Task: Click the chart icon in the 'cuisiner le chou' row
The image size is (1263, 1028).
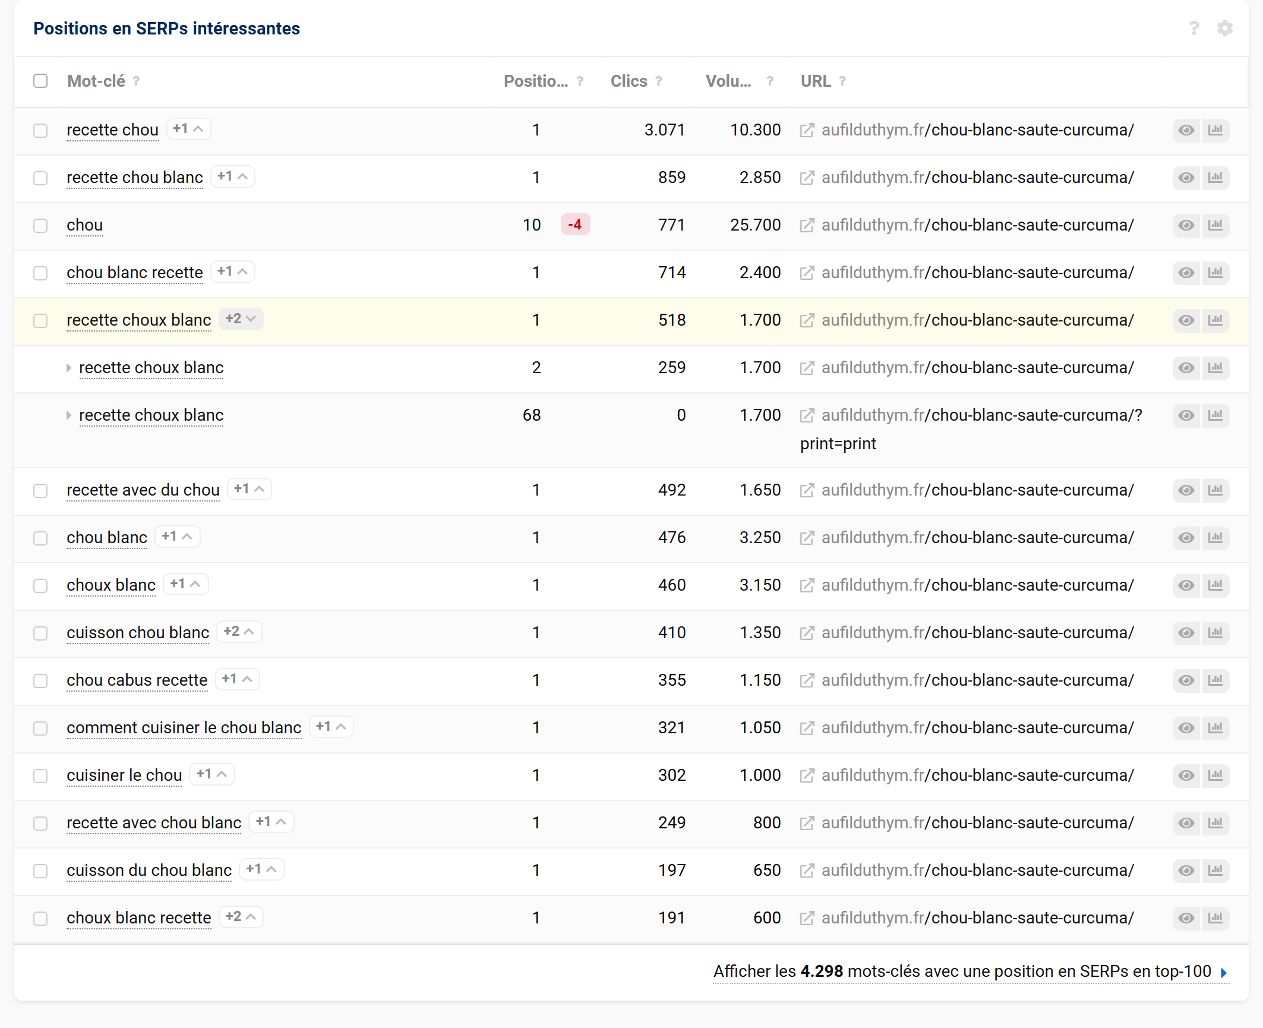Action: (1215, 775)
